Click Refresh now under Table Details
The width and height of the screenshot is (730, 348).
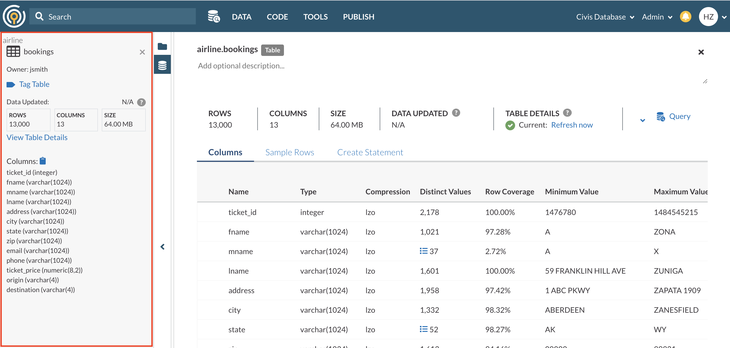click(x=572, y=125)
